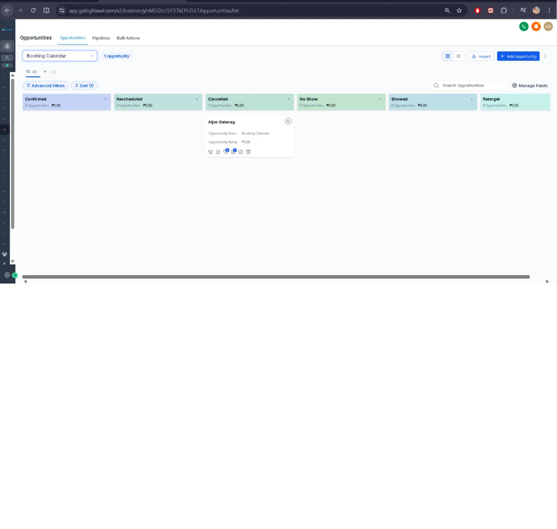Open the Bulk Actions tab
Viewport: 557px width, 529px height.
[128, 38]
